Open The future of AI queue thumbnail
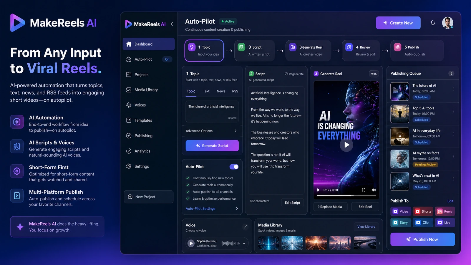The height and width of the screenshot is (265, 471). coord(400,92)
